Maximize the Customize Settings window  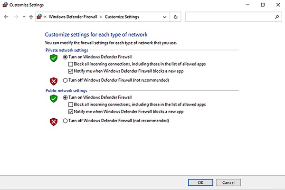point(263,5)
